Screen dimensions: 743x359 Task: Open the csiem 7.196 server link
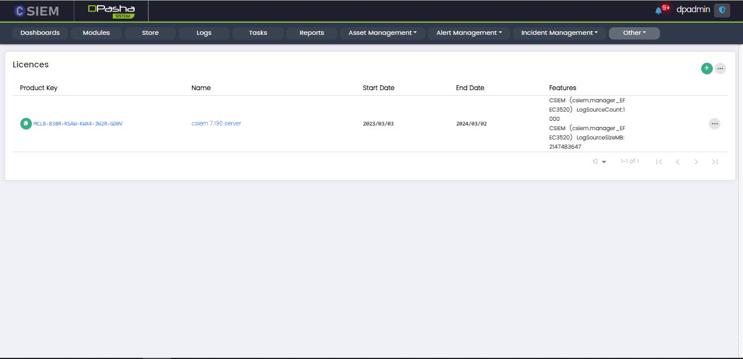click(216, 124)
